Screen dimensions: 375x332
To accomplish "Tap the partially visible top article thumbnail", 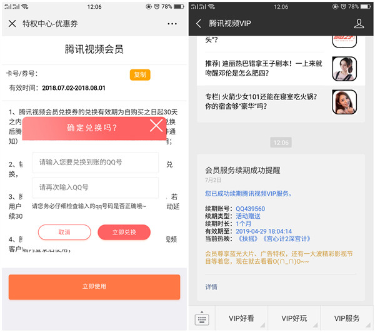I will pos(344,42).
